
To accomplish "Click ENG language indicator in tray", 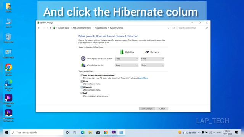I will click(219, 132).
